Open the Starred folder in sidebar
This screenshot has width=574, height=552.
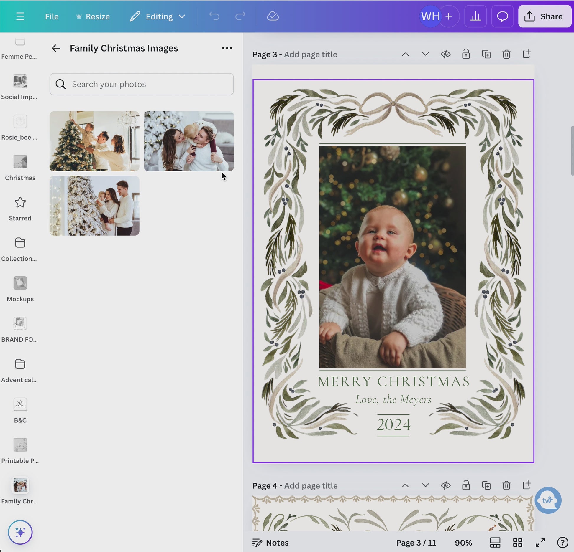click(x=20, y=208)
